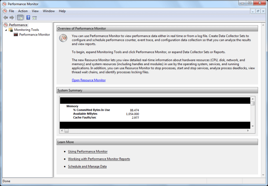The image size is (268, 186).
Task: Select Monitoring Tools in the tree
Action: pos(26,30)
